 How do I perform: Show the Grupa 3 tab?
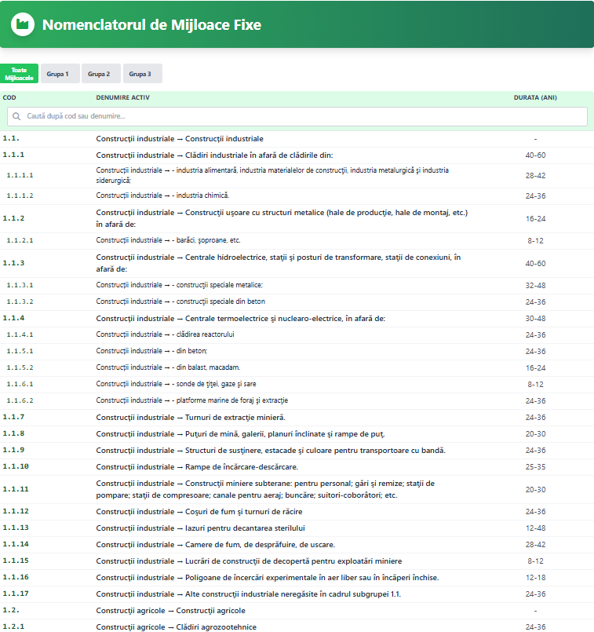click(140, 74)
